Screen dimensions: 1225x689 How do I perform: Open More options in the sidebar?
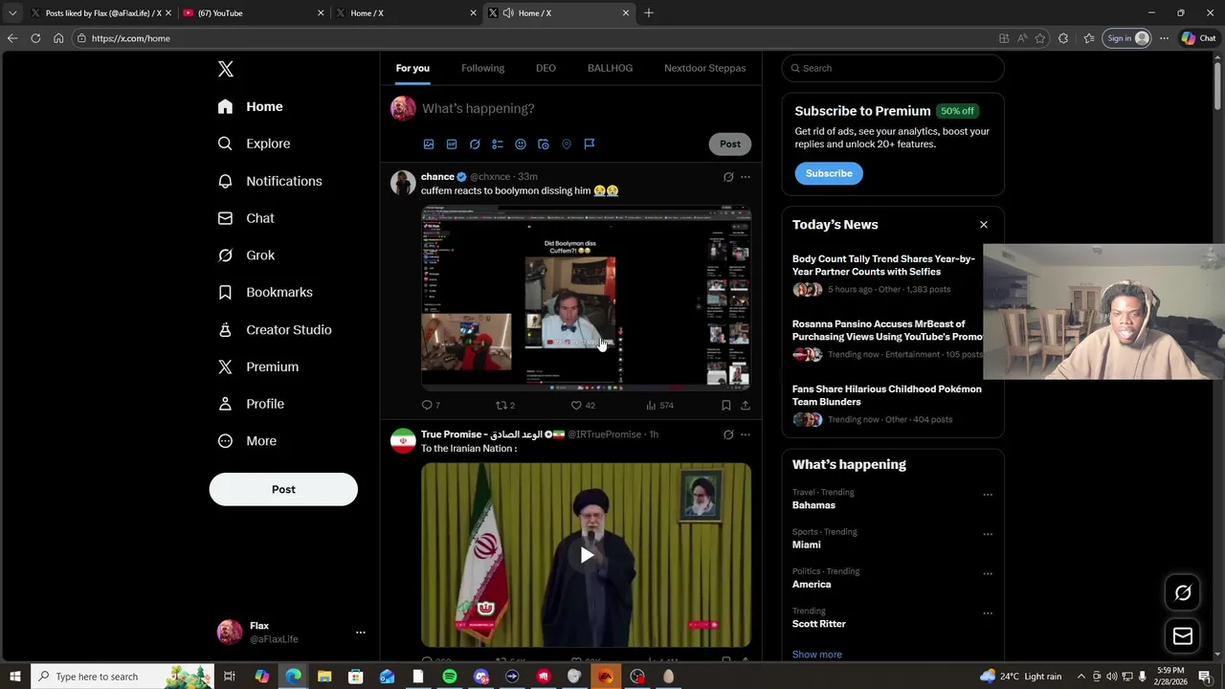click(247, 441)
